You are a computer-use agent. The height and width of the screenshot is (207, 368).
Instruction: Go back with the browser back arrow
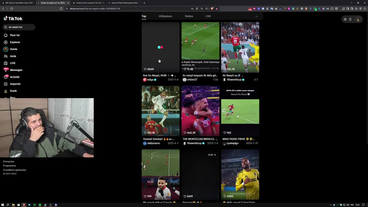point(3,9)
